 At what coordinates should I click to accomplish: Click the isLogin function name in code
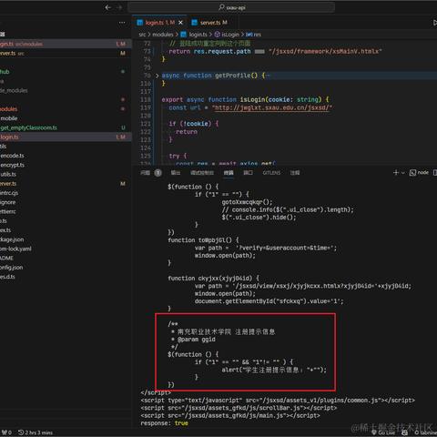pyautogui.click(x=253, y=99)
